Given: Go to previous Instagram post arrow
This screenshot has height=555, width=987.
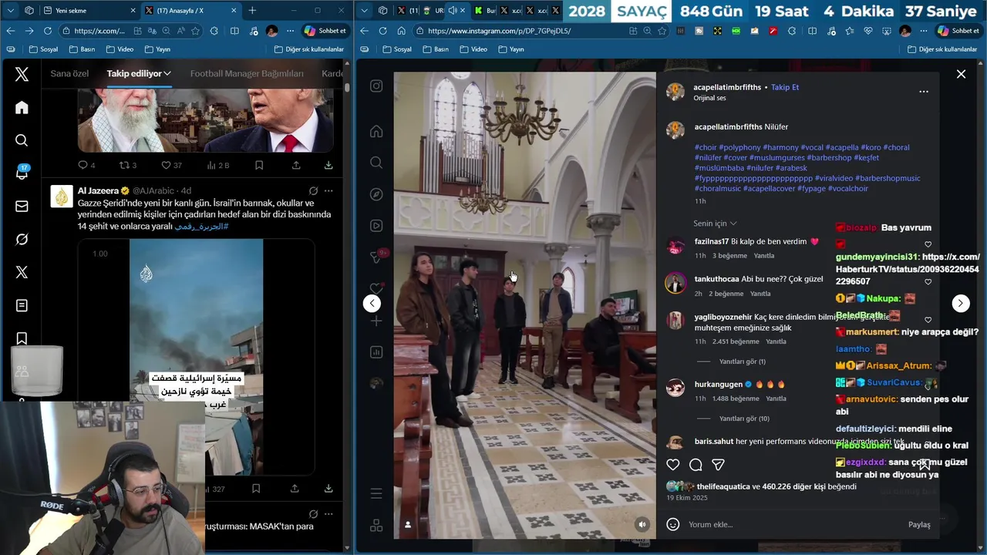Looking at the screenshot, I should (x=372, y=303).
